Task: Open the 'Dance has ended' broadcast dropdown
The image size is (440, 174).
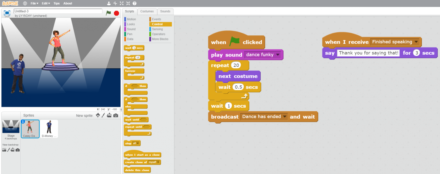Action: pyautogui.click(x=285, y=117)
